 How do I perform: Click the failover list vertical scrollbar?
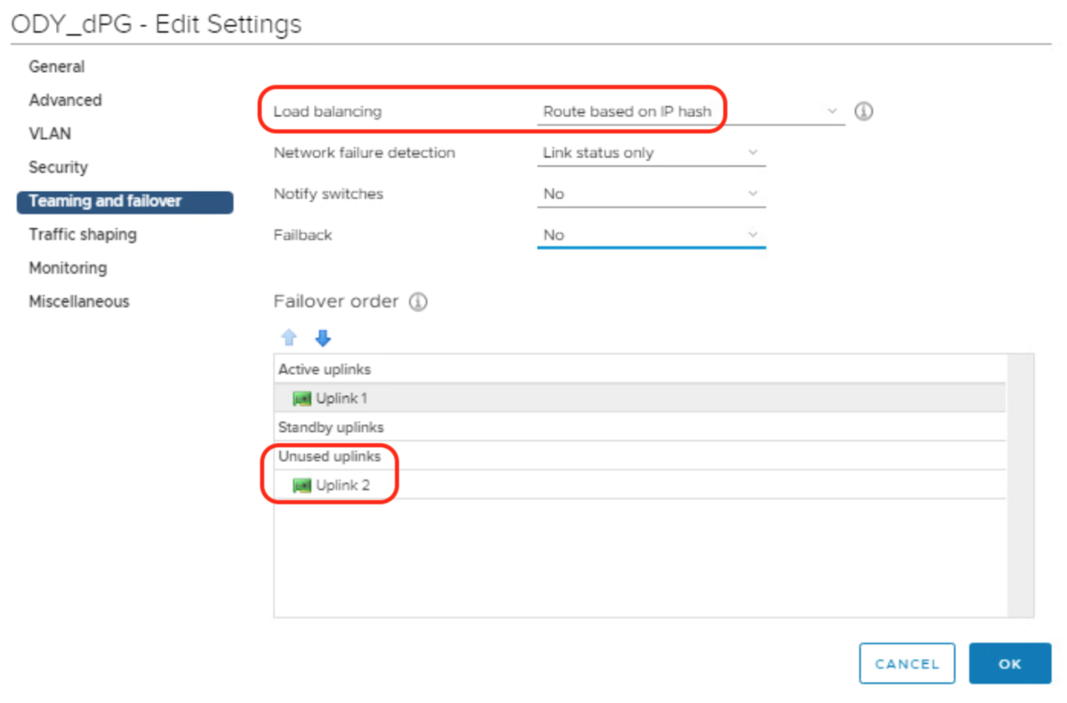pyautogui.click(x=1020, y=484)
